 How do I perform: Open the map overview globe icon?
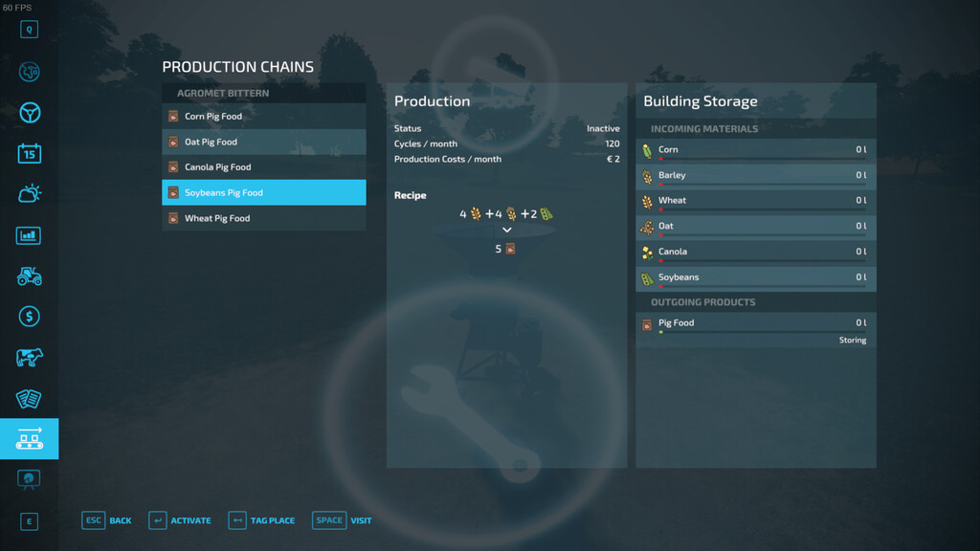[x=30, y=72]
